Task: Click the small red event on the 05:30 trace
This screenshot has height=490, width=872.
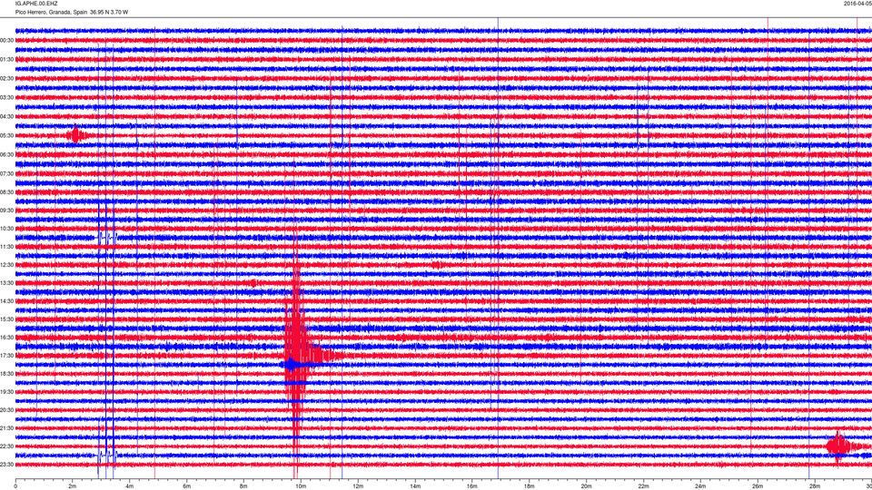Action: (76, 135)
